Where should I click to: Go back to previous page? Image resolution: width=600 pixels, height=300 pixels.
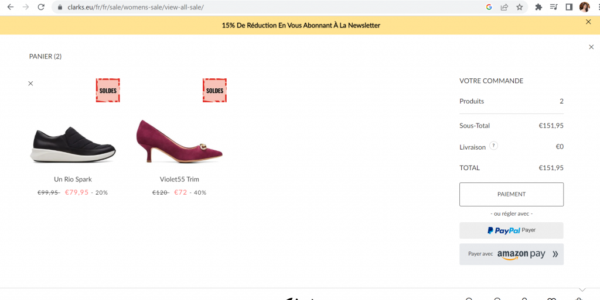[11, 7]
